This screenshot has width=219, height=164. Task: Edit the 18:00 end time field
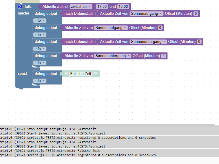pyautogui.click(x=123, y=7)
